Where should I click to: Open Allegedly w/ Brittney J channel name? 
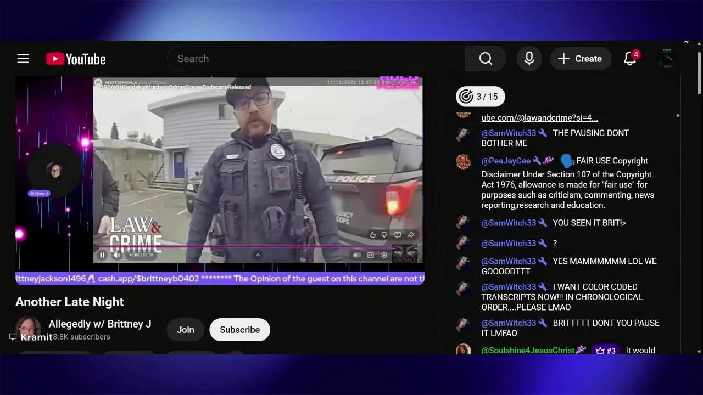pyautogui.click(x=99, y=324)
